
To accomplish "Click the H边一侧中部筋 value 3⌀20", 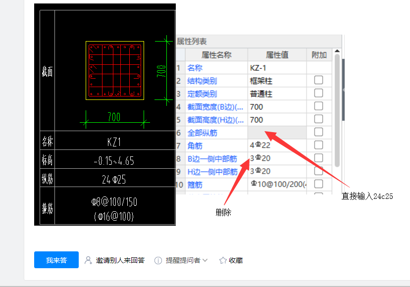I will (x=277, y=172).
